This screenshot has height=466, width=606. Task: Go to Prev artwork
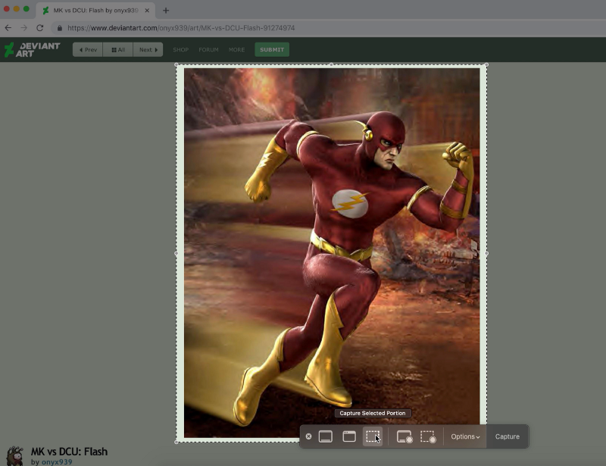pos(88,50)
